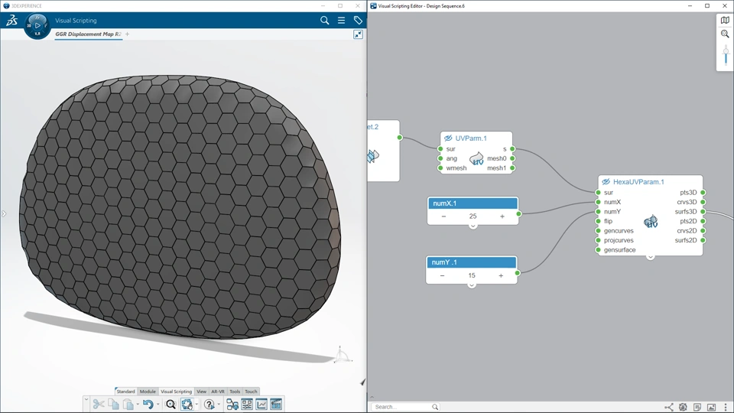The width and height of the screenshot is (734, 413).
Task: Open the update icon dropdown arrow
Action: point(196,404)
